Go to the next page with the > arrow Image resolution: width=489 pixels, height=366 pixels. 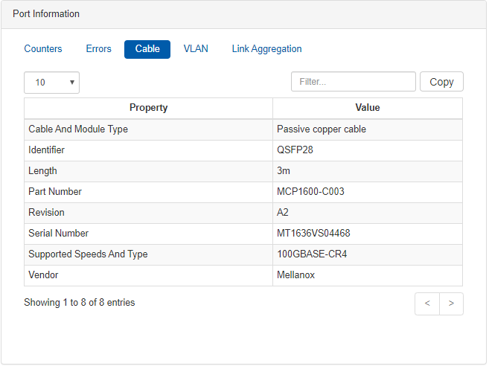click(x=451, y=304)
